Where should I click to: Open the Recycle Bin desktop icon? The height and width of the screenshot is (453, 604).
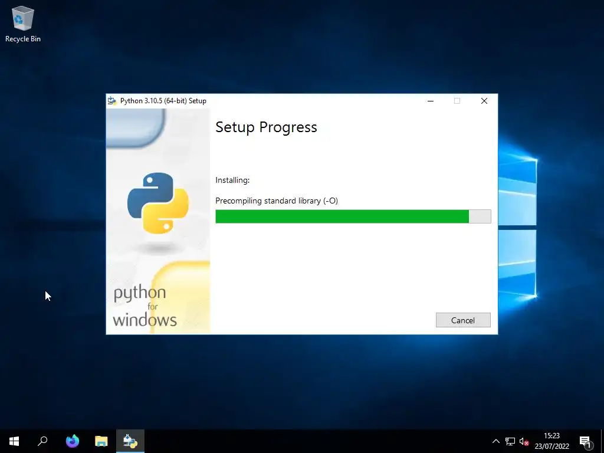23,24
